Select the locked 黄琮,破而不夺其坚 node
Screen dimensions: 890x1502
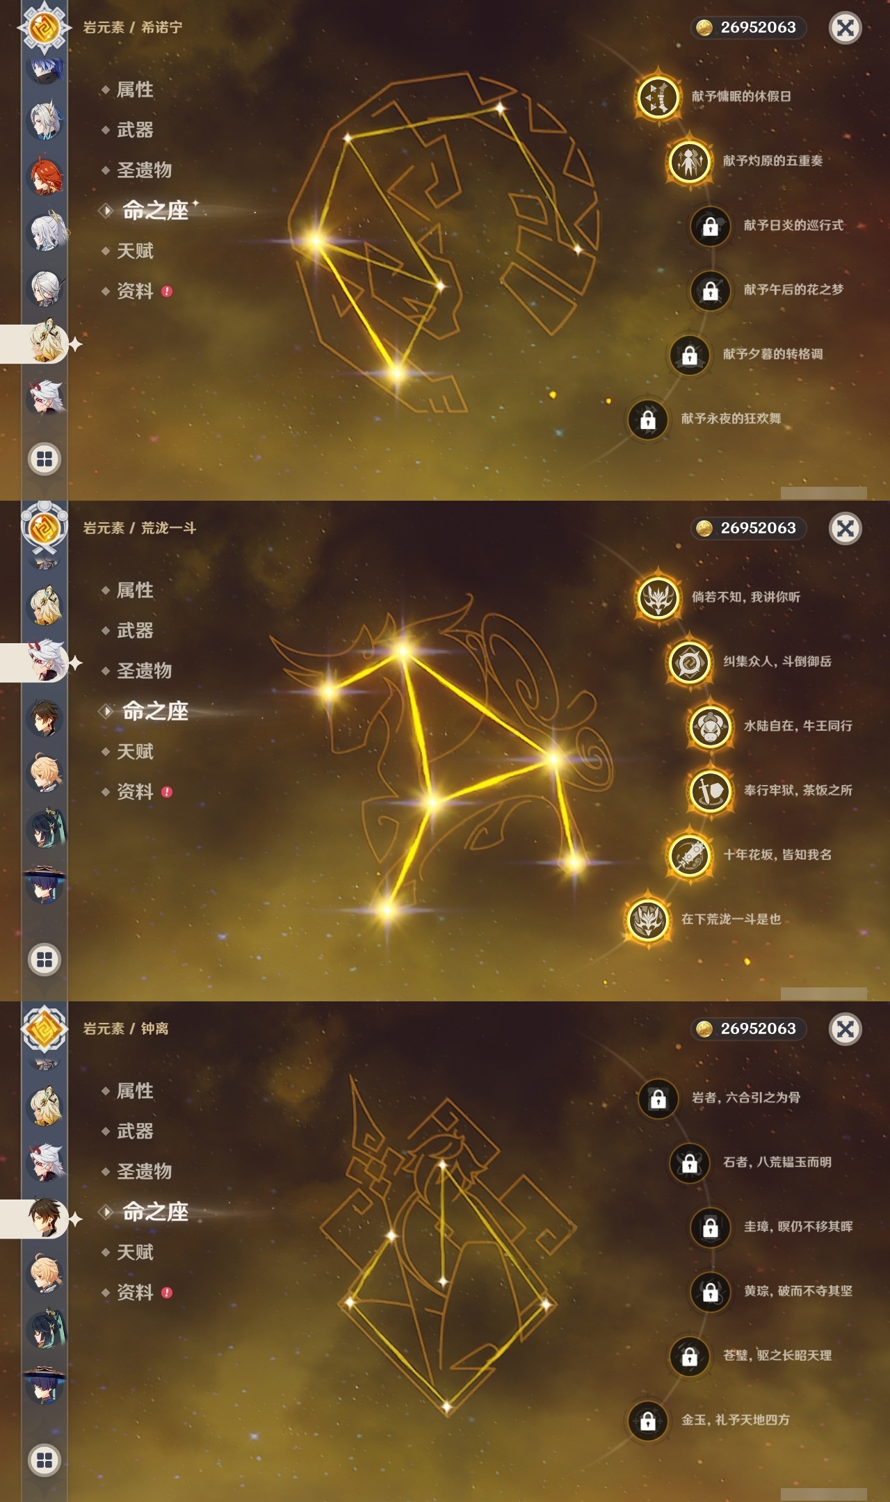[710, 1291]
